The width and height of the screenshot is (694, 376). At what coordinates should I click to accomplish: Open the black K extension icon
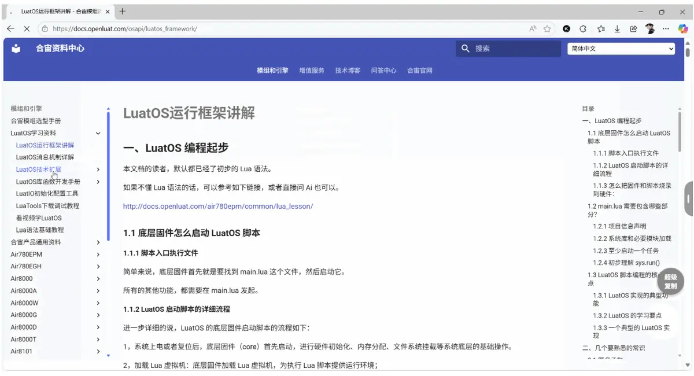[x=567, y=28]
